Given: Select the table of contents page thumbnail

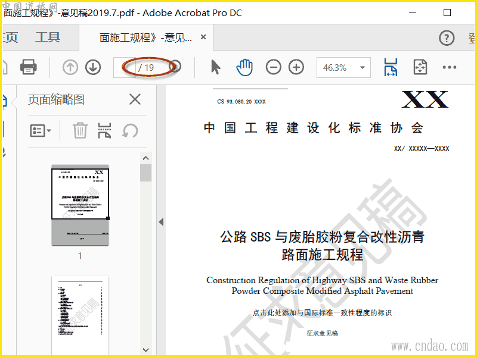Looking at the screenshot, I should [80, 315].
